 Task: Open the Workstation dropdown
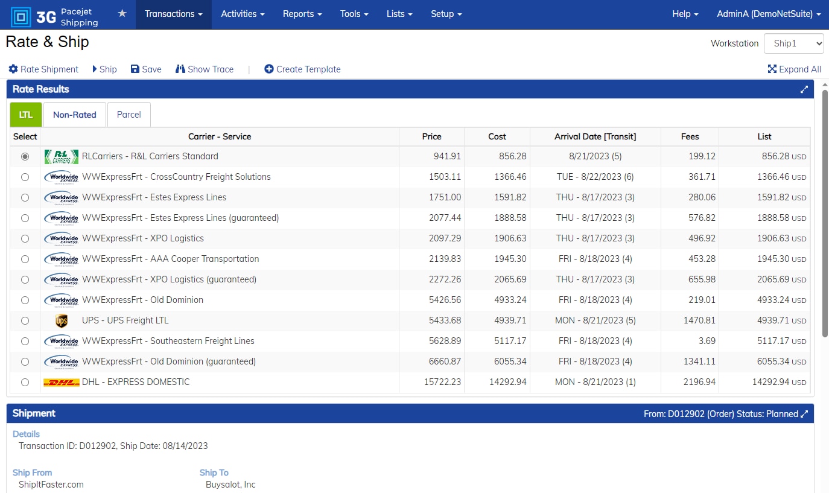pos(793,43)
